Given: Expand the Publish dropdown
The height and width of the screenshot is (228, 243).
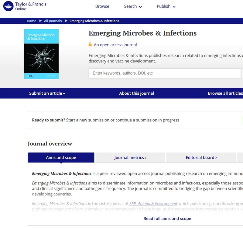Looking at the screenshot, I should [x=165, y=6].
